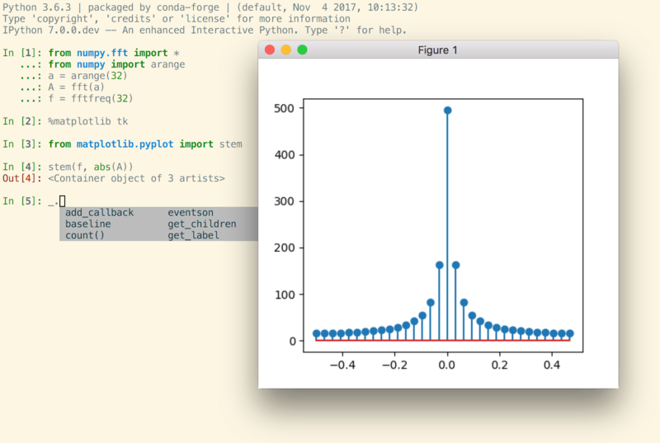Select add_callback in the autocomplete list
The width and height of the screenshot is (660, 443).
tap(99, 212)
